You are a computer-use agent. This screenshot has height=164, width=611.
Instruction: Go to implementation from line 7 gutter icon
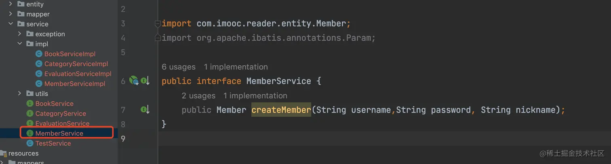[145, 109]
